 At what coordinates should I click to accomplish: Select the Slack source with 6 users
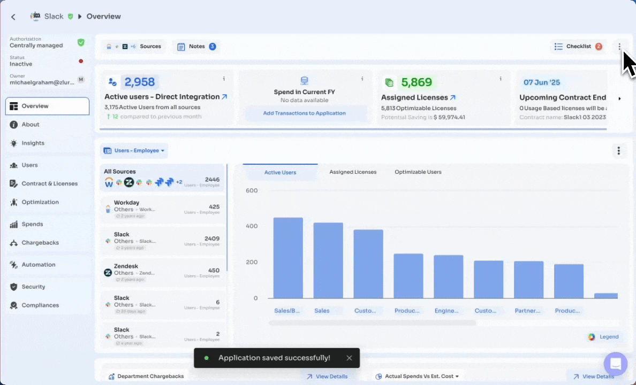tap(162, 304)
